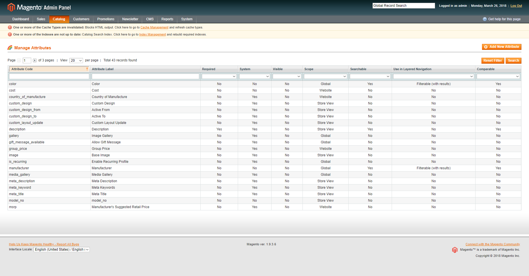Open the manufacturer attribute row
Screen dimensions: 529x276
point(264,168)
